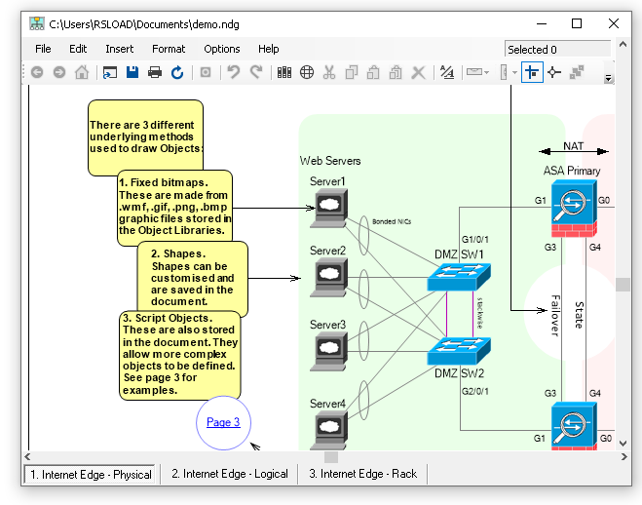Switch to Internet Edge - Rack tab

[x=362, y=474]
